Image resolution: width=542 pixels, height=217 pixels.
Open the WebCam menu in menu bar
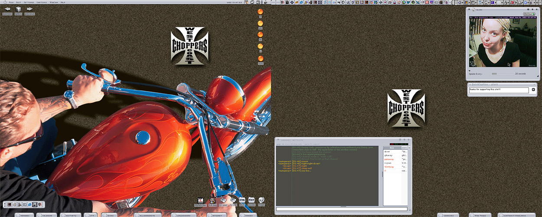tap(54, 2)
